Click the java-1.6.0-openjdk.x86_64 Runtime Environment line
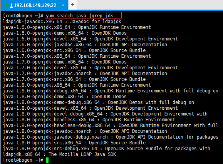 [x=77, y=27]
